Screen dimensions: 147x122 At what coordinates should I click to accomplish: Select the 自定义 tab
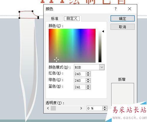(x=72, y=18)
